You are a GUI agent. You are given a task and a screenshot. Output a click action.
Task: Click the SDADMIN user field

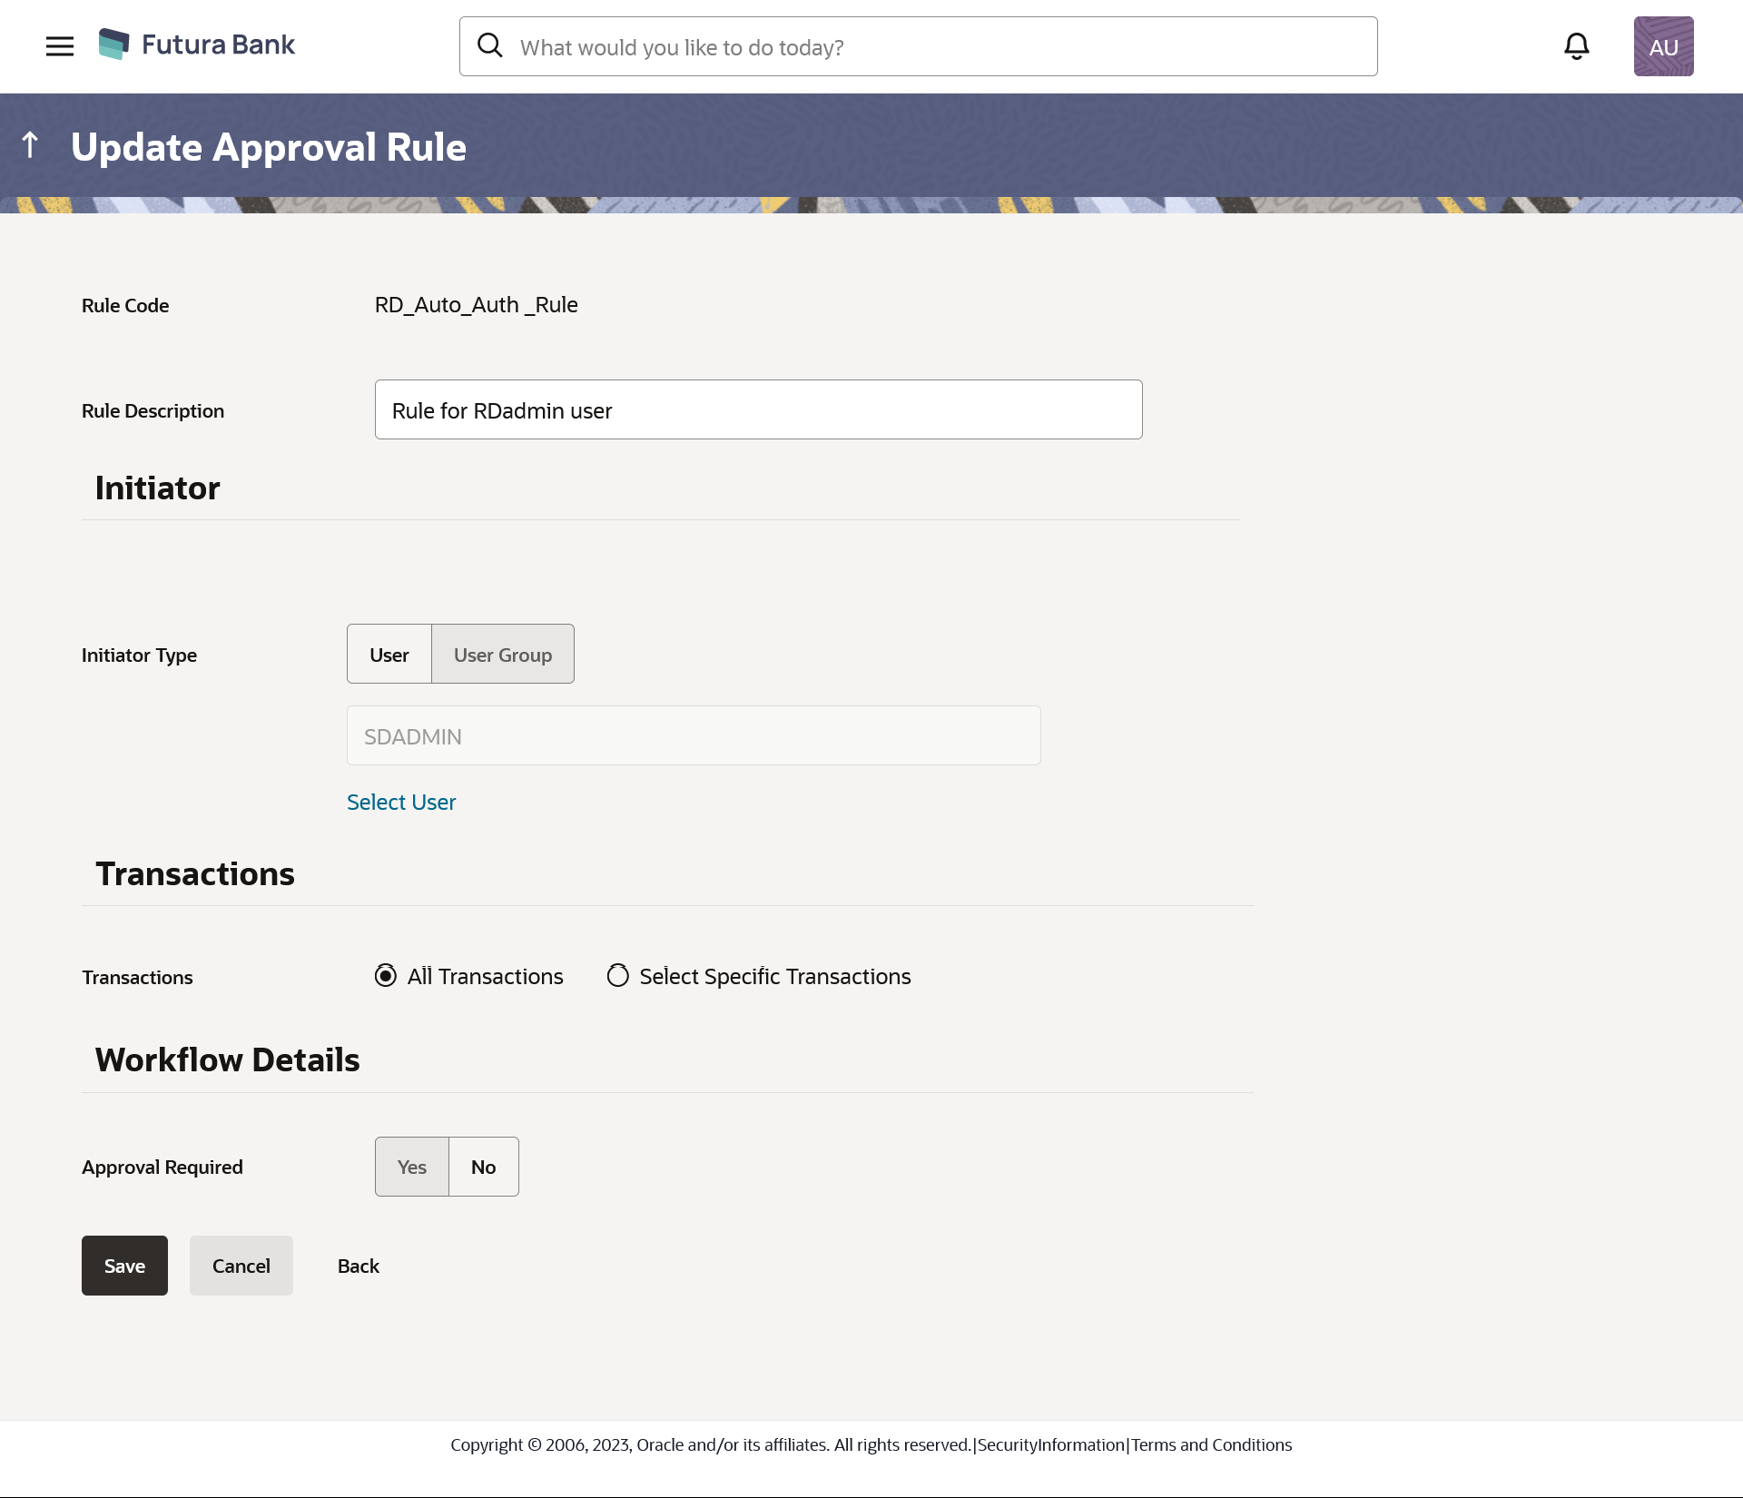pyautogui.click(x=694, y=736)
